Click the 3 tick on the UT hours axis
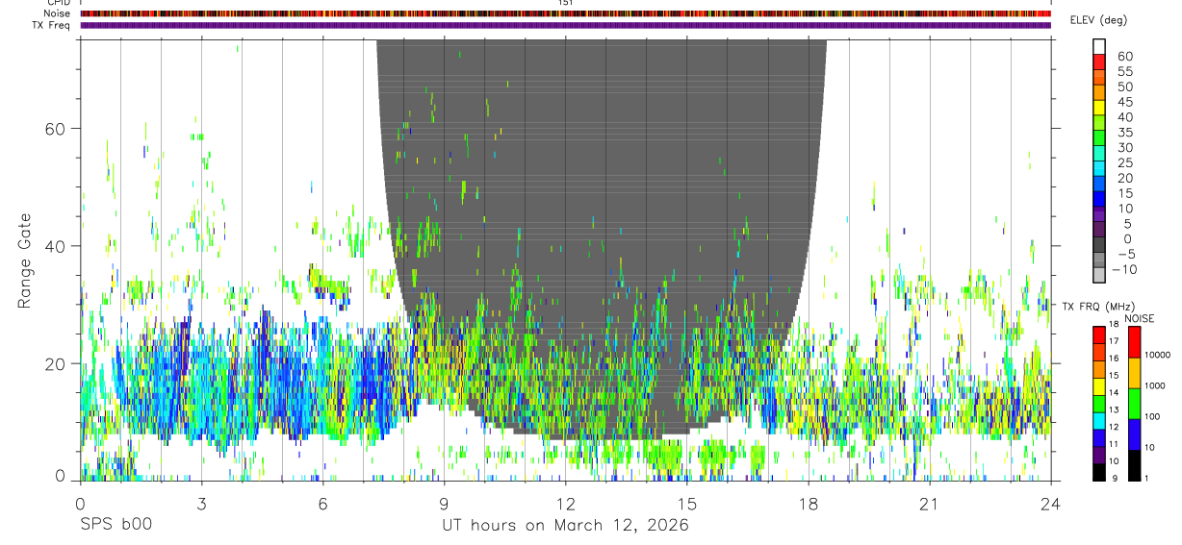Image resolution: width=1182 pixels, height=545 pixels. click(x=201, y=504)
